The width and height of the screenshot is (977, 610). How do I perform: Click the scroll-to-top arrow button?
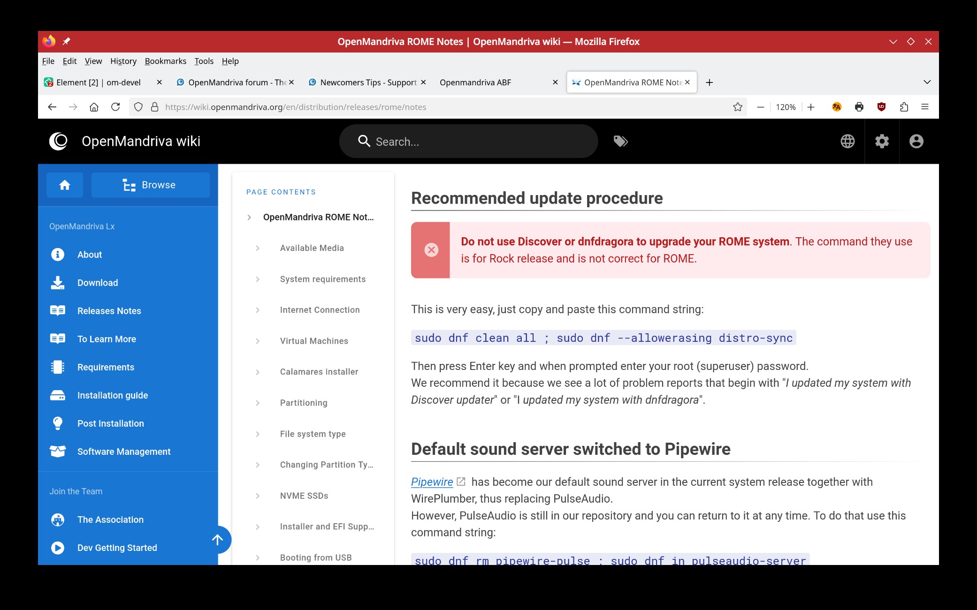(x=217, y=539)
